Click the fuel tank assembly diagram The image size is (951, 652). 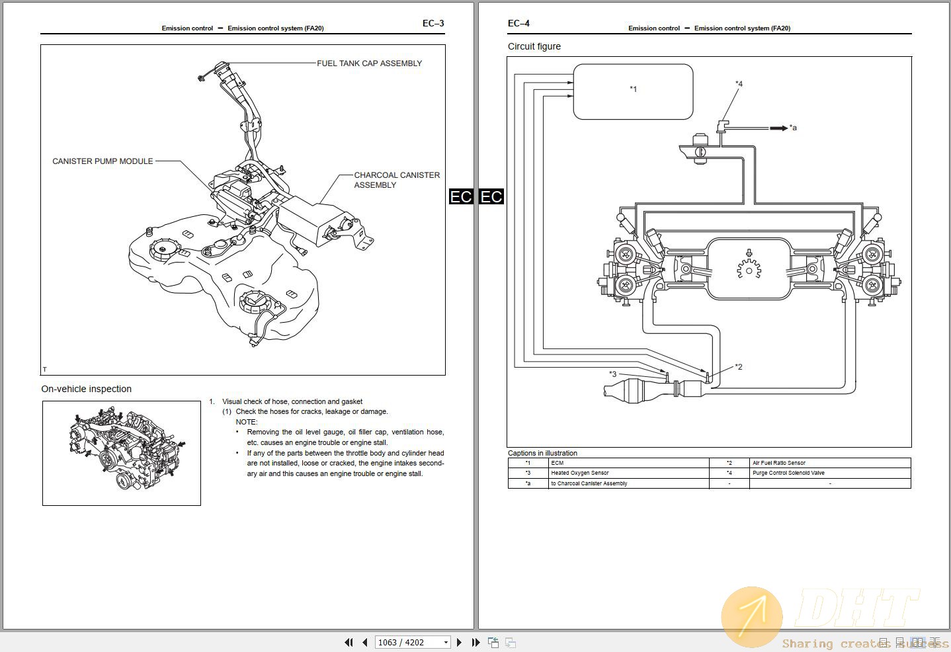pos(243,210)
